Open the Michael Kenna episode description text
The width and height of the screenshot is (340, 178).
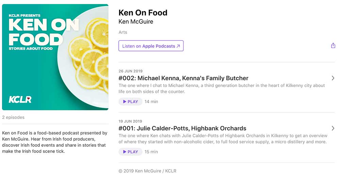(x=222, y=89)
